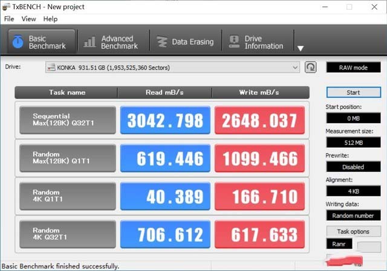Change the Measurement size 512 MB field
Viewport: 387px width, 271px height.
(353, 142)
